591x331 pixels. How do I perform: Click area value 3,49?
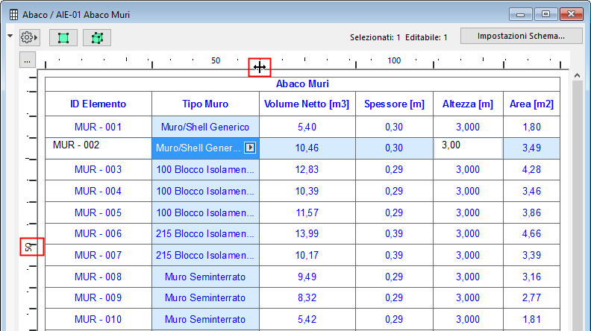[532, 148]
